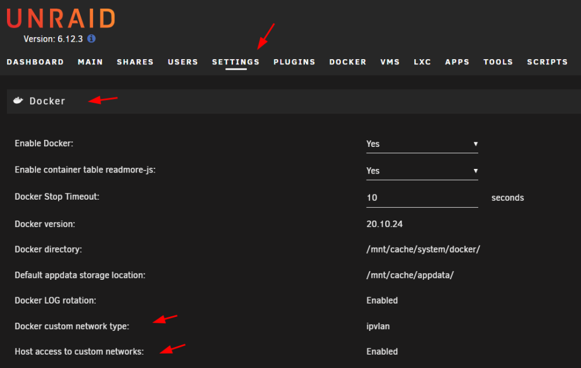Image resolution: width=581 pixels, height=368 pixels.
Task: Select the Settings tab
Action: tap(236, 62)
